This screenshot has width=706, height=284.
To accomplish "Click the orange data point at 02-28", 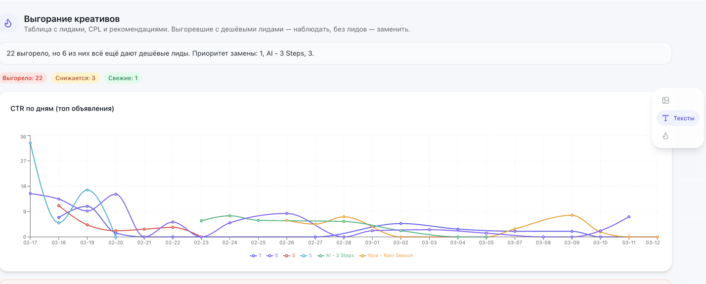I will point(344,217).
